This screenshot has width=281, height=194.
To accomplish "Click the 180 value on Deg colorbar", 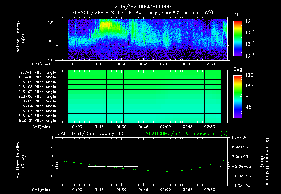I will [x=249, y=75].
